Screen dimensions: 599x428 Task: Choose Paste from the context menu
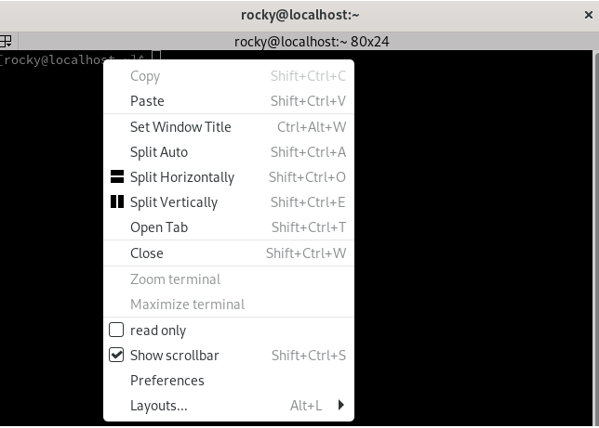[x=147, y=101]
